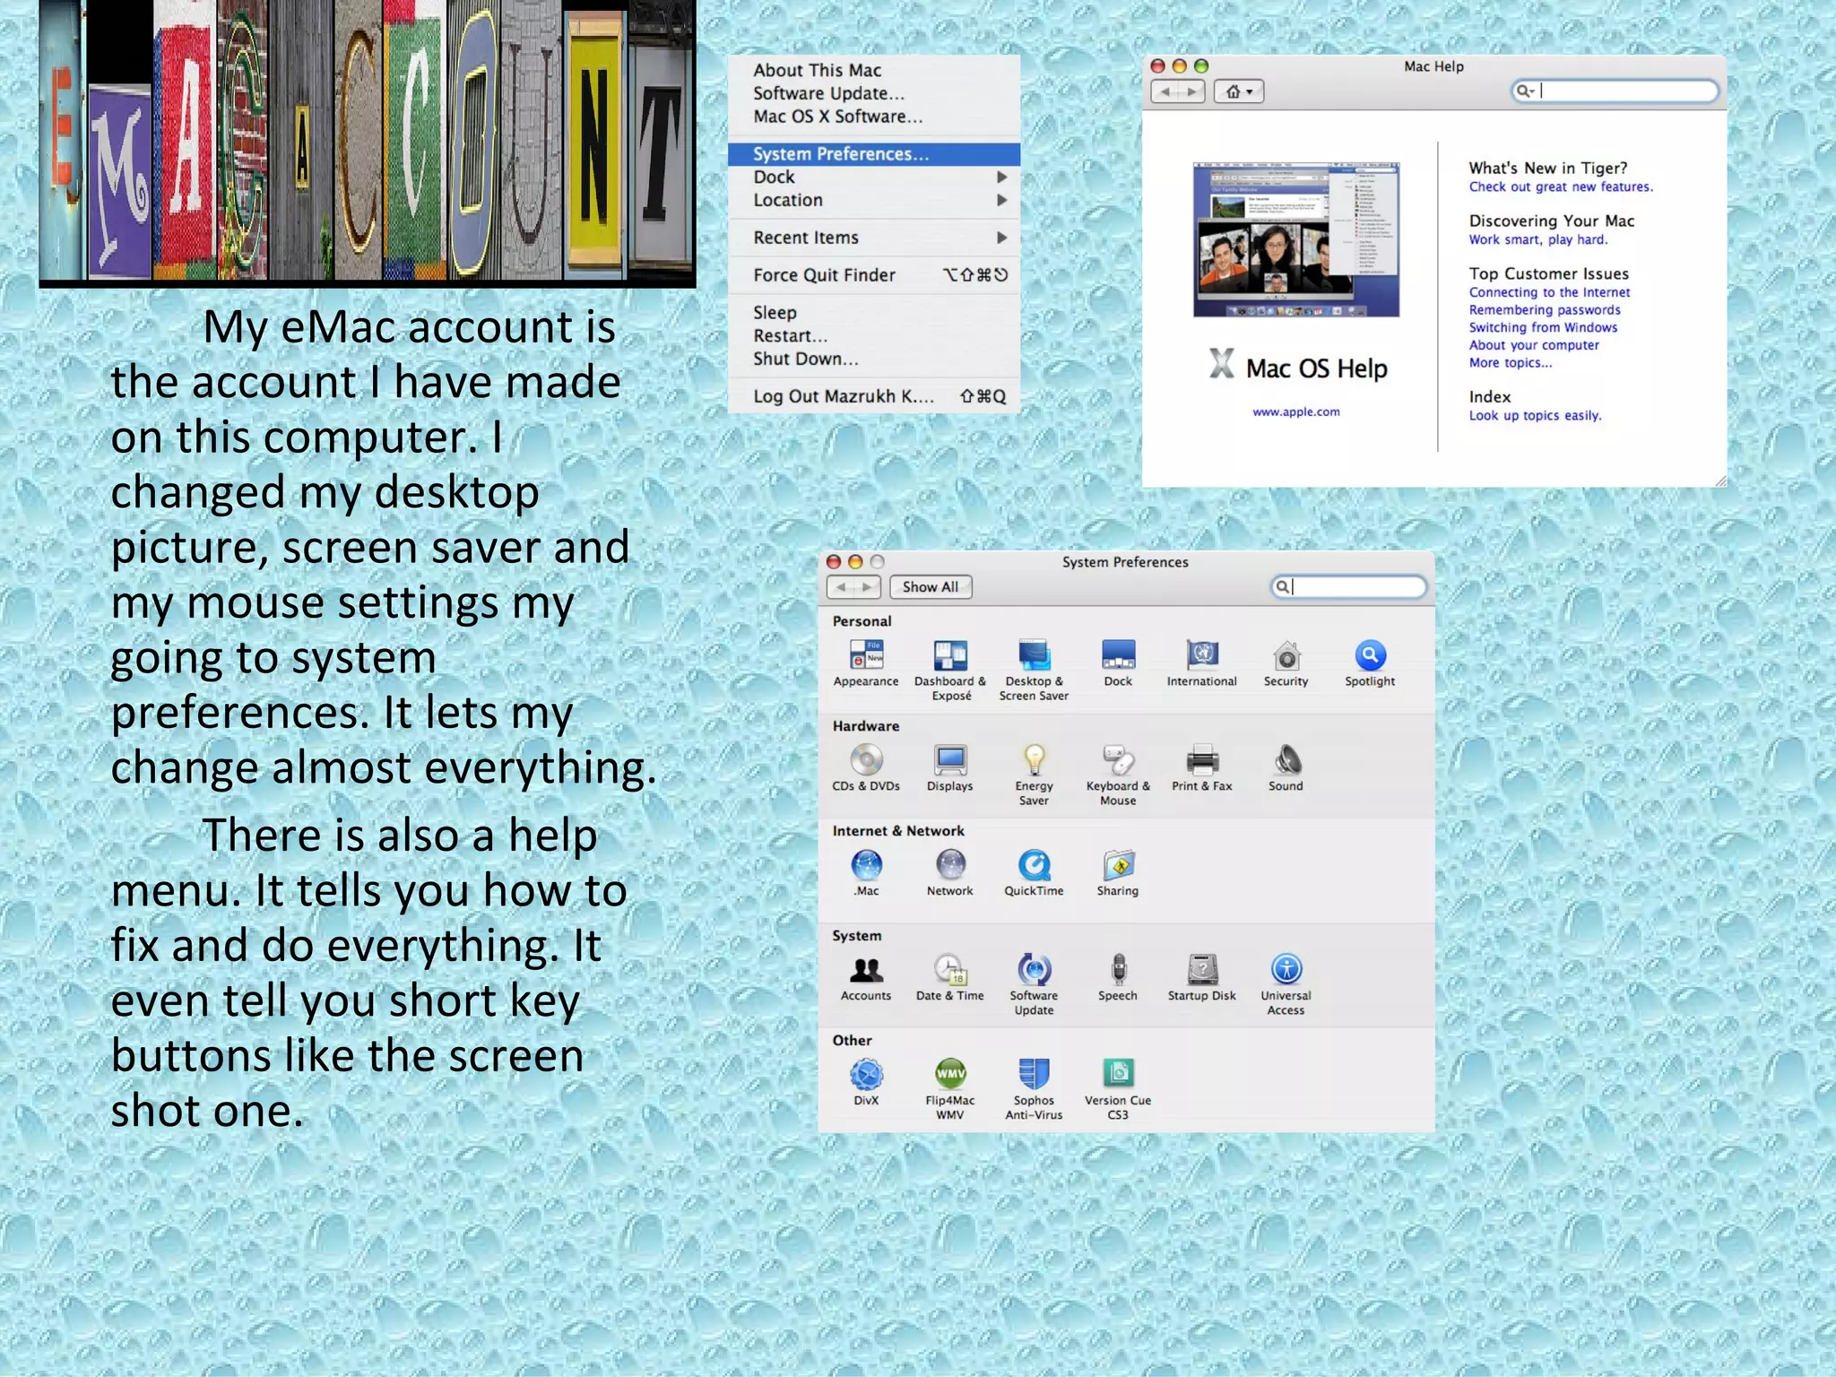Open Version Cue CS3 preferences
Screen dimensions: 1836x1377
(1118, 1089)
